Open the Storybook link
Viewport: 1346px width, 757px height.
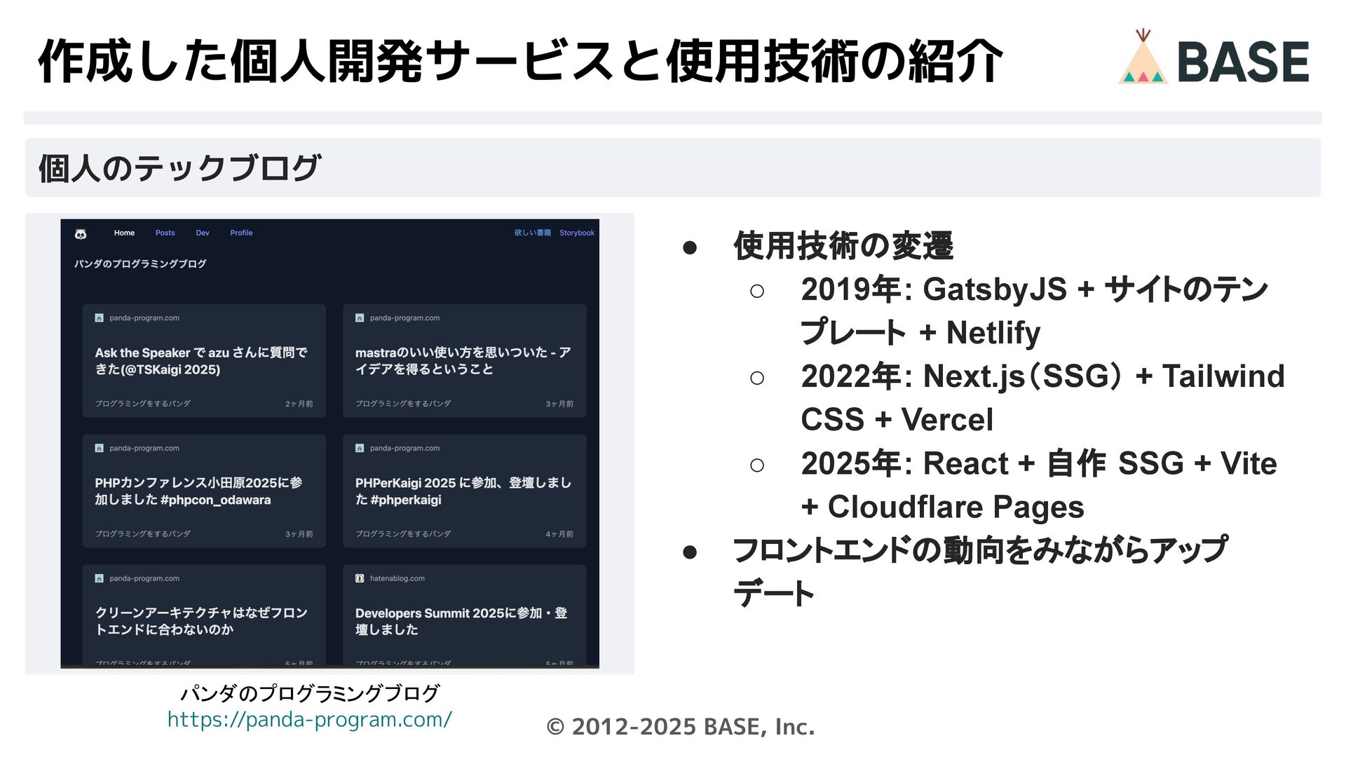point(577,233)
